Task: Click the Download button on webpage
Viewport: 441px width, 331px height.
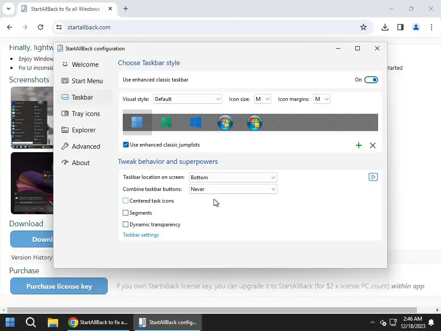Action: click(x=32, y=239)
